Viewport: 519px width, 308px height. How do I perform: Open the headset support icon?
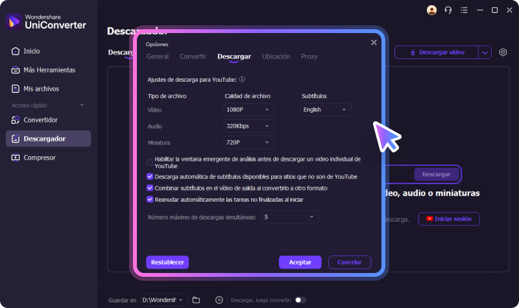[448, 10]
